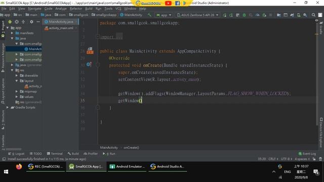Open the AVD Manager icon
The image size is (324, 182).
click(299, 15)
